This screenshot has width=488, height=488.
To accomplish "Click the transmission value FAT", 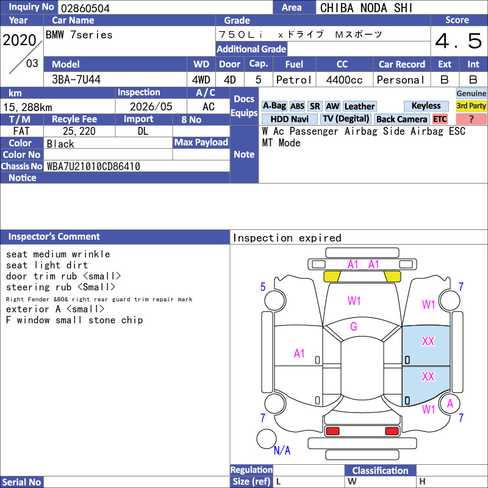I will point(21,131).
